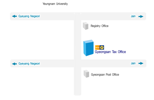Click the blue Gyeongsan Tax Office building
The height and width of the screenshot is (100, 154).
point(88,48)
